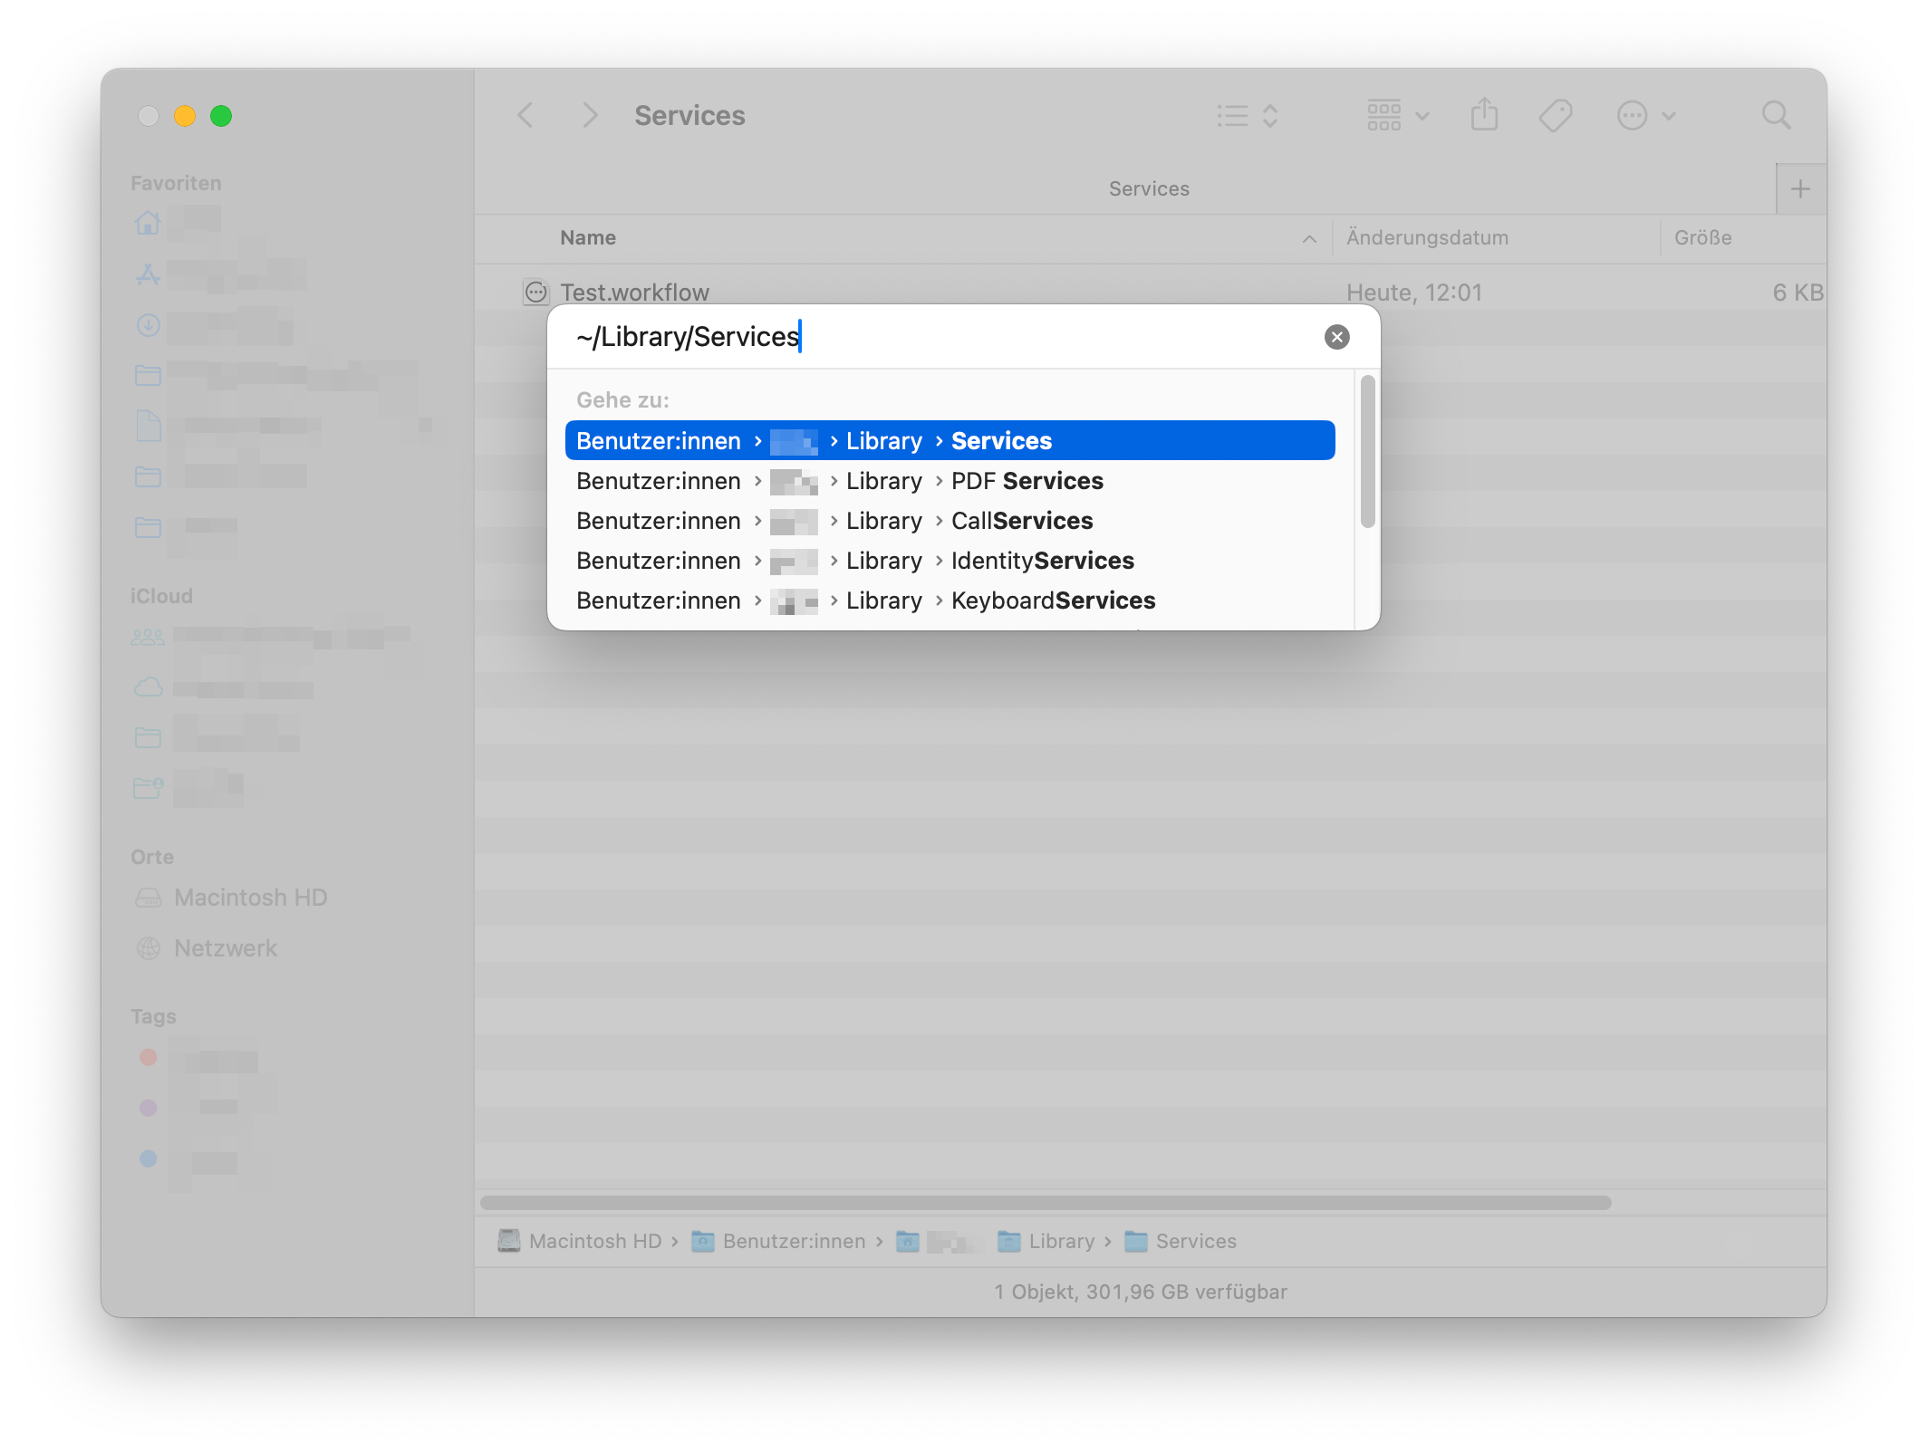Open the search magnifier icon

coord(1775,116)
